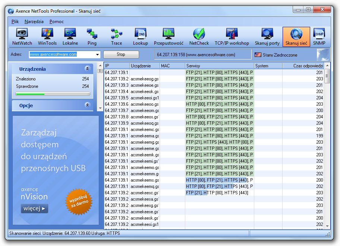Screen dimensions: 340x246
Task: Select row with device acsmekeema.gs
Action: click(x=214, y=136)
